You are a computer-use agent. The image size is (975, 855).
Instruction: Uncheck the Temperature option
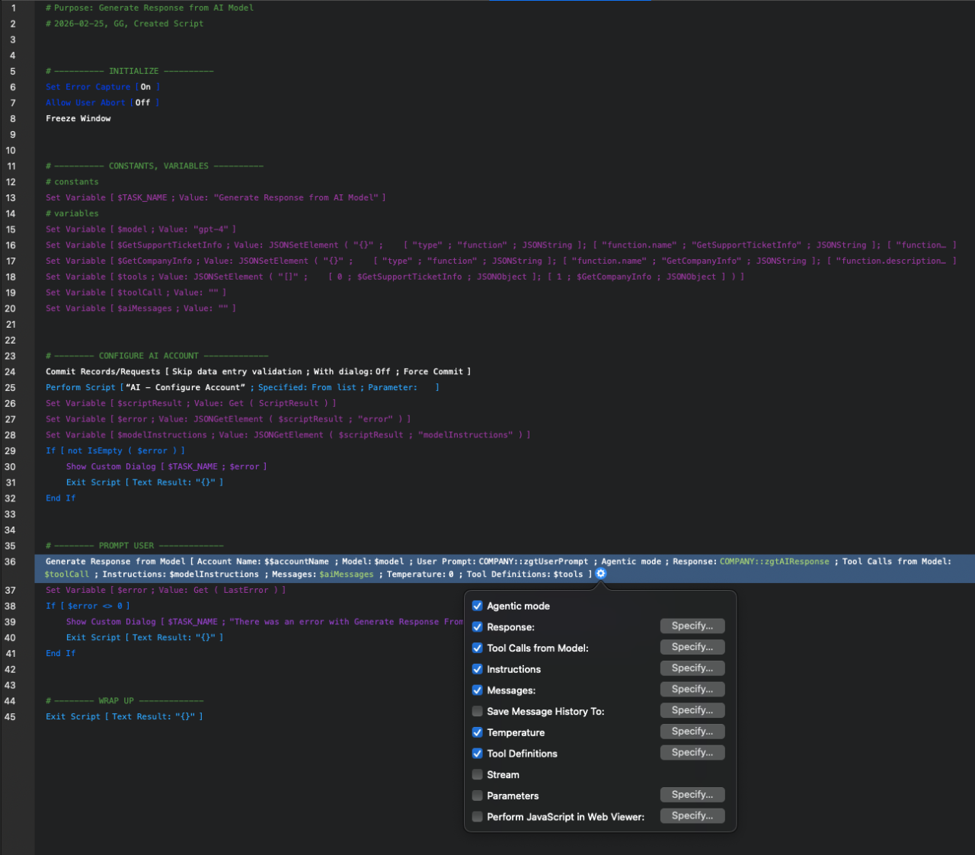point(478,732)
